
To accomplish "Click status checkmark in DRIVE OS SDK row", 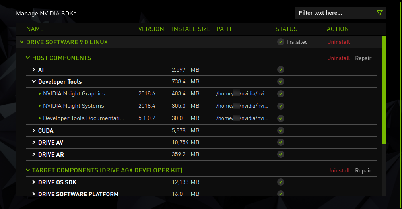I will (281, 182).
